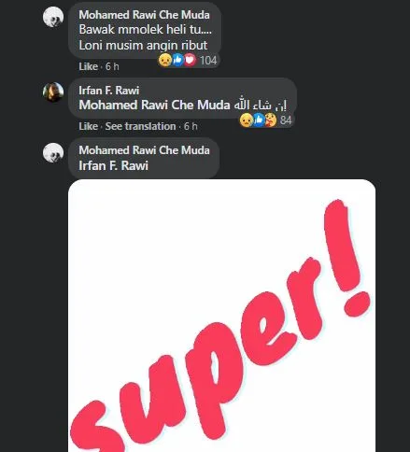
Task: Open first comment's author name Mohamed Rawi Che Muda
Action: coord(144,15)
